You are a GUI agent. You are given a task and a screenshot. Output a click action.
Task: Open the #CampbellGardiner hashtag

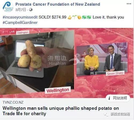[x=20, y=23]
